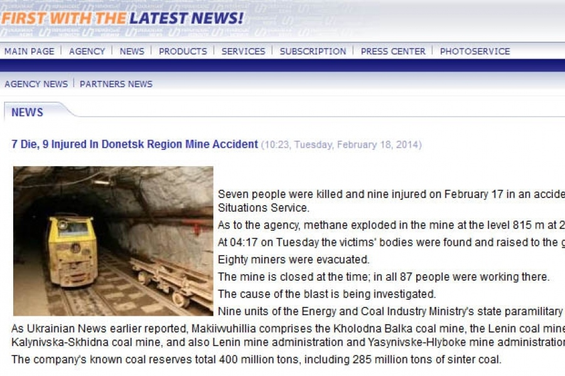The width and height of the screenshot is (565, 376).
Task: Click the SERVICES navigation link
Action: click(x=243, y=51)
